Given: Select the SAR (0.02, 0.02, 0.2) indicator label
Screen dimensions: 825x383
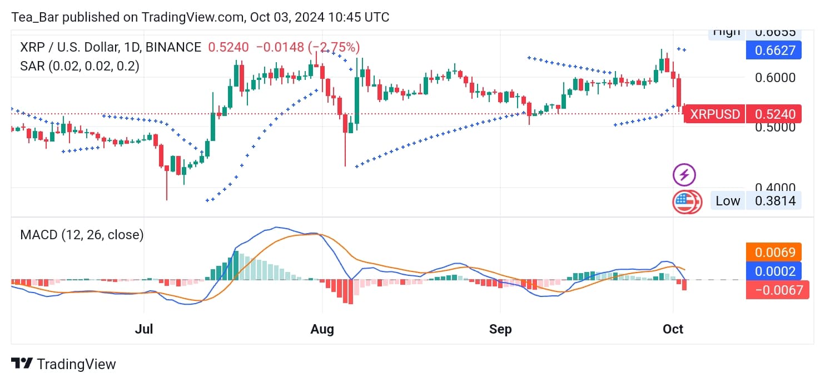Looking at the screenshot, I should 79,66.
